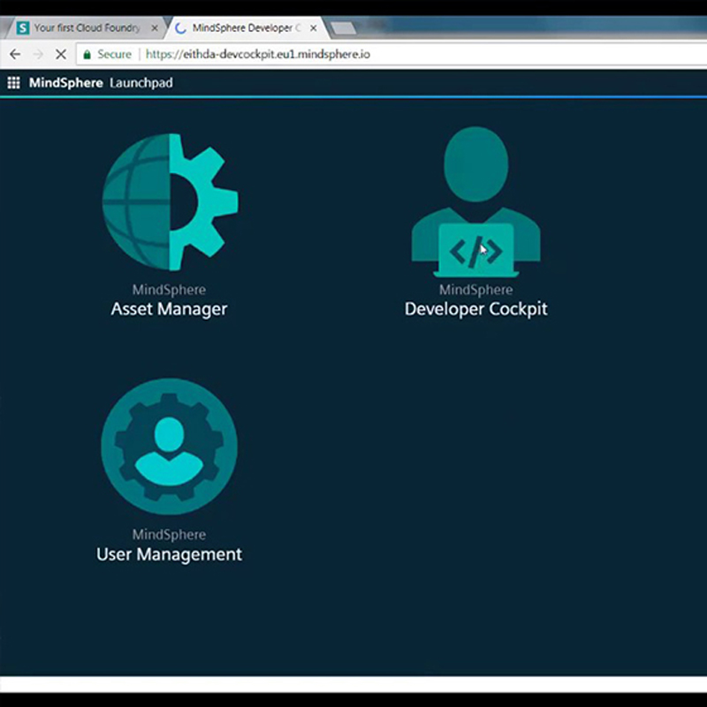Open the Asset Manager globe-gear icon

pyautogui.click(x=170, y=201)
